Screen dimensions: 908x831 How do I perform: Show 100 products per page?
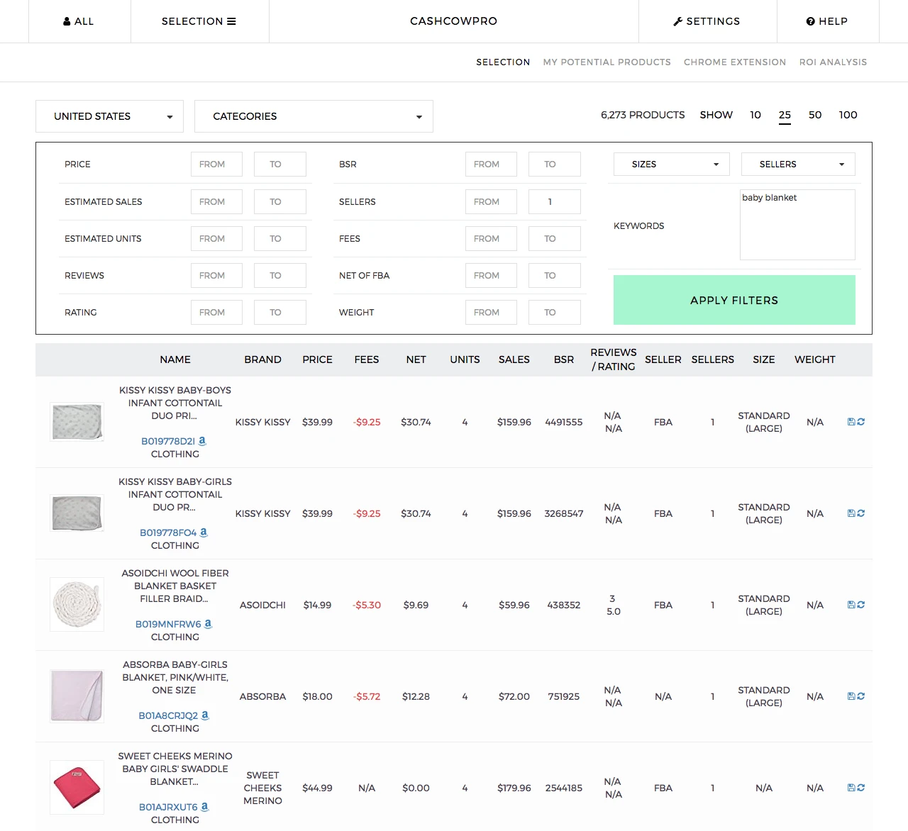848,115
